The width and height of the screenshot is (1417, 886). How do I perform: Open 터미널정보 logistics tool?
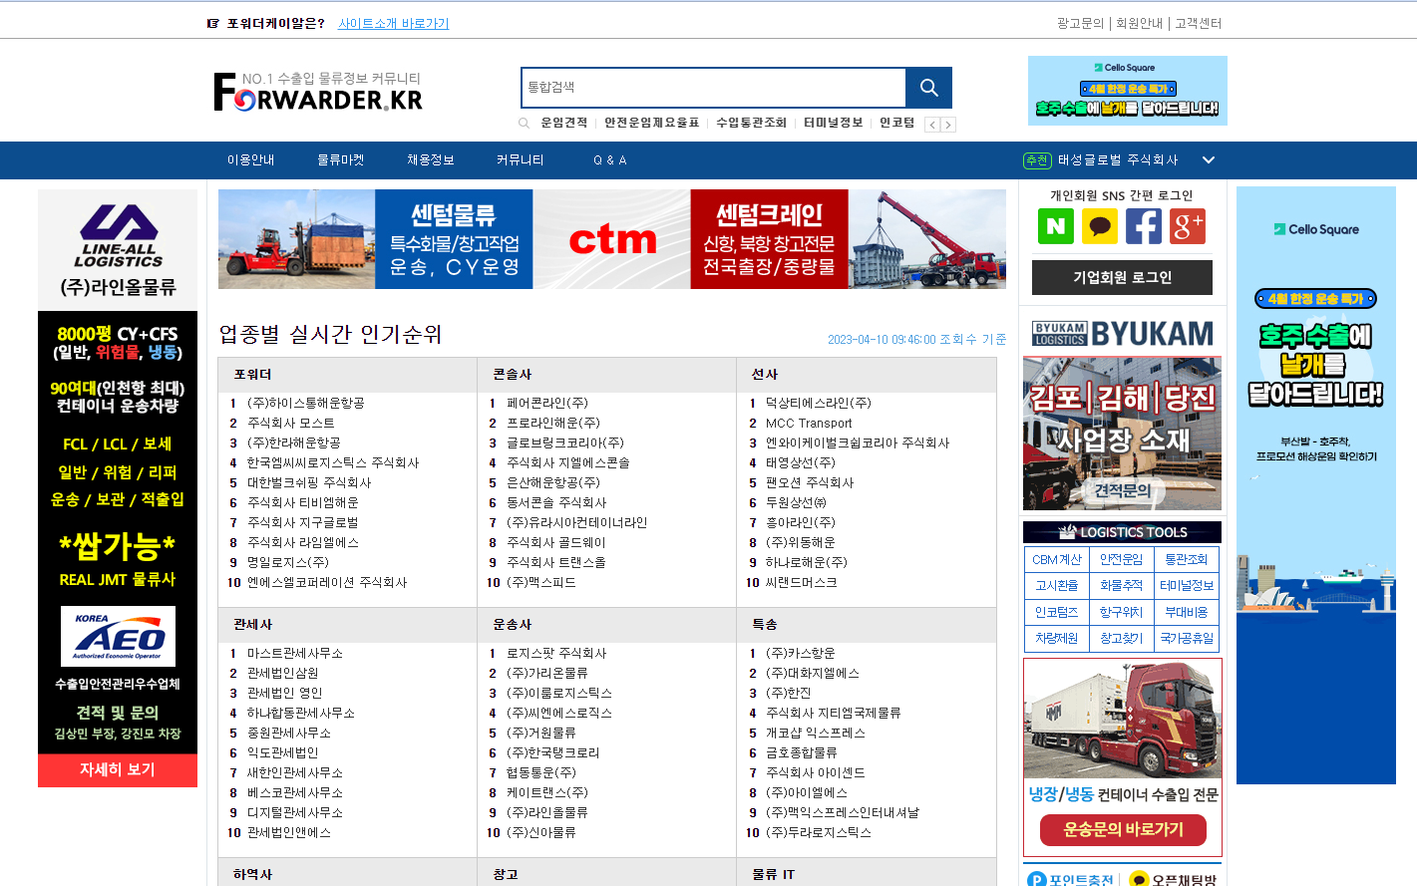[x=1187, y=586]
